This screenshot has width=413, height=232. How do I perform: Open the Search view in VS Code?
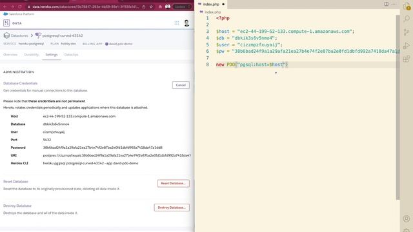[x=407, y=19]
